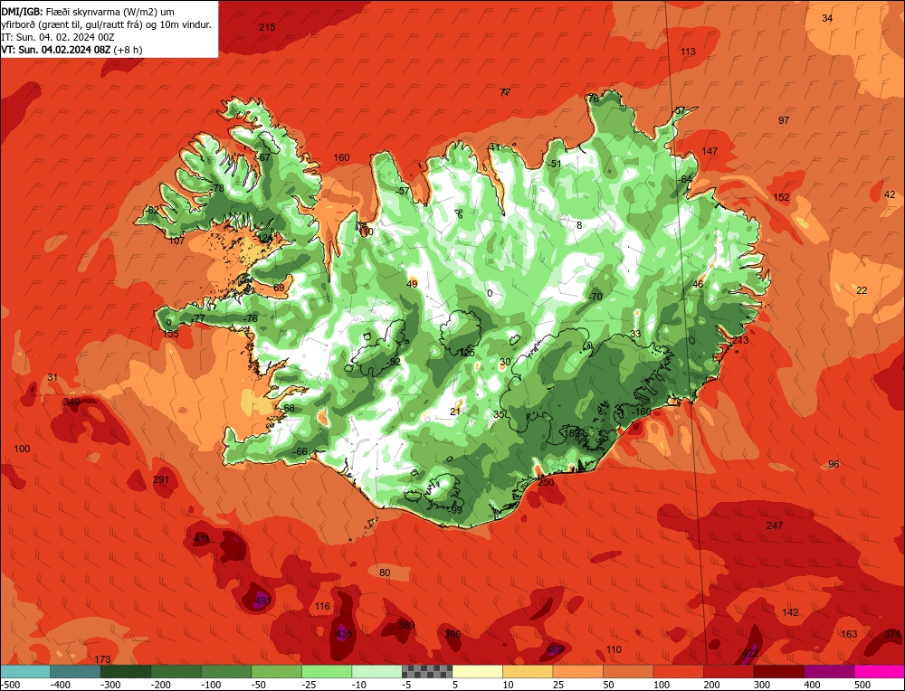Click the map value "469"
This screenshot has height=691, width=905.
554,649
